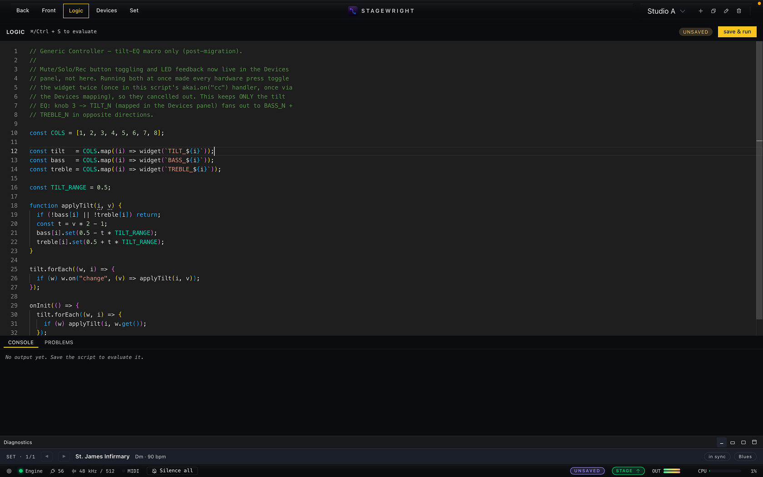Click the onInit callback line

[x=54, y=306]
